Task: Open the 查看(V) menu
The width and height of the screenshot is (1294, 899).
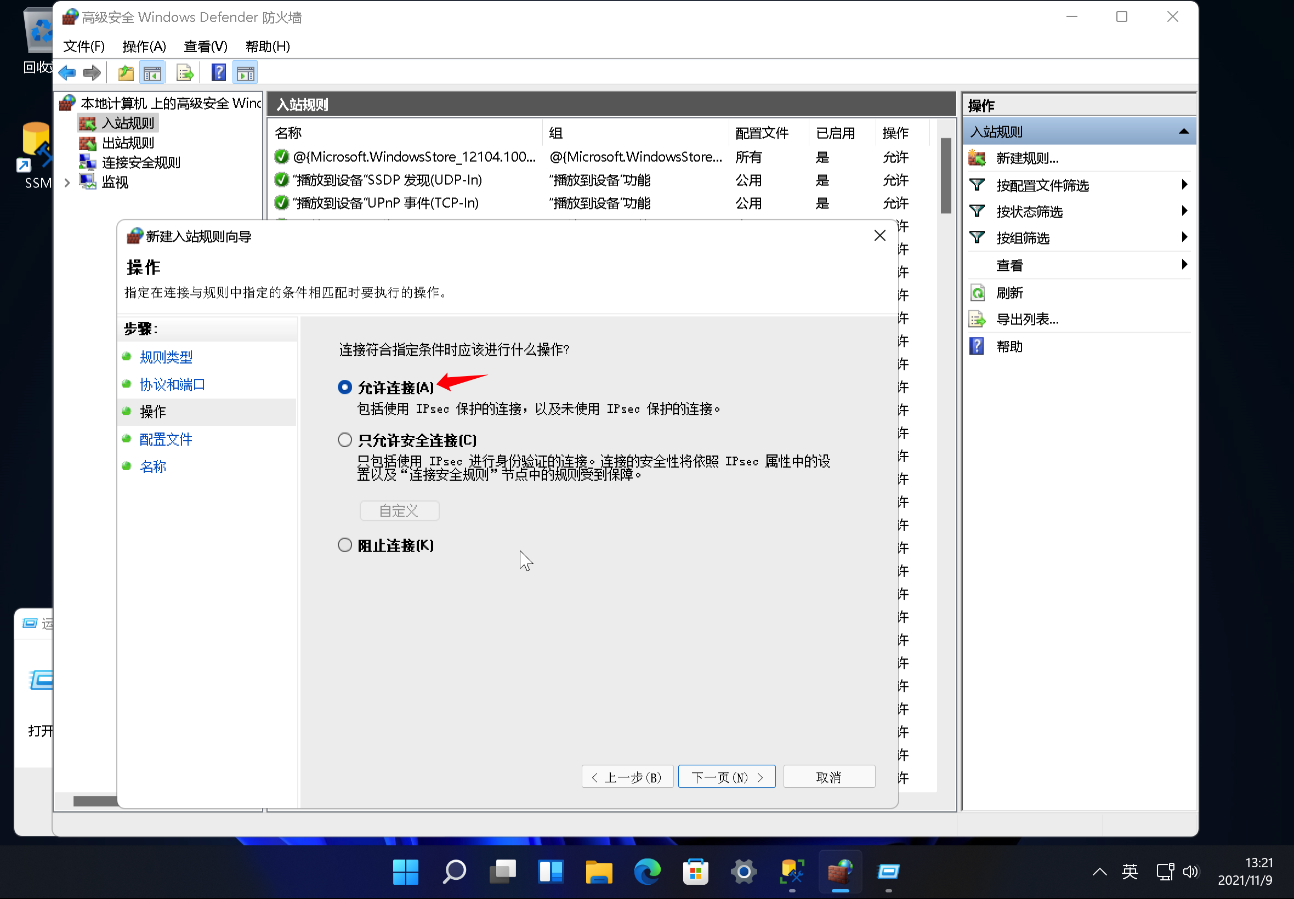Action: coord(205,46)
